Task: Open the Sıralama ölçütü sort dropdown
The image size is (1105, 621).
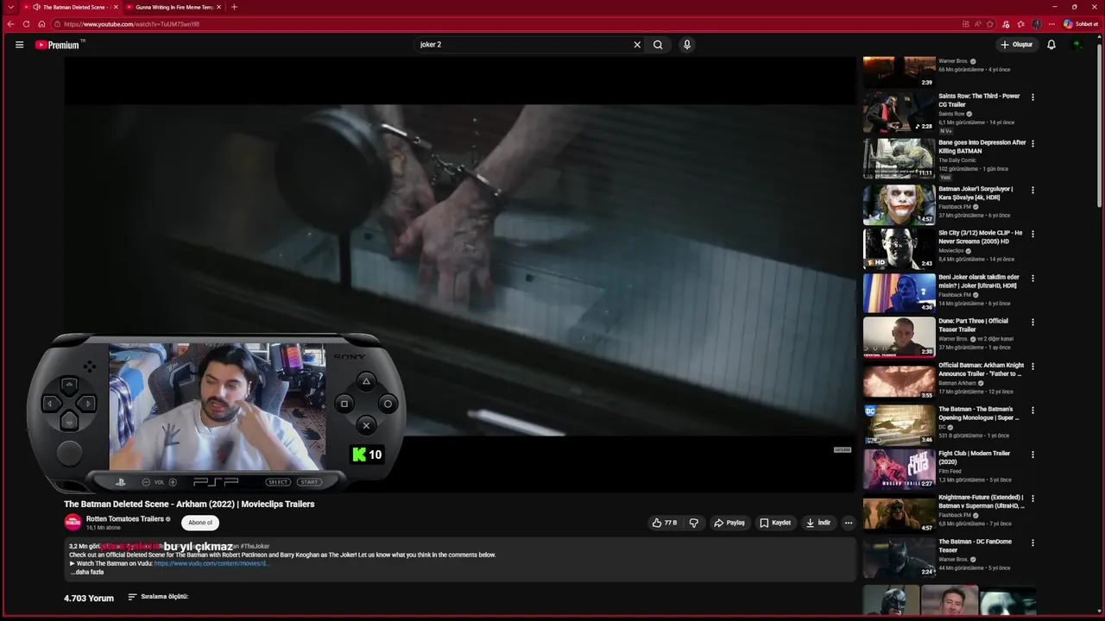Action: [x=158, y=597]
